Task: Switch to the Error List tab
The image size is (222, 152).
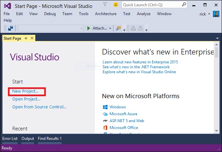Action: click(10, 139)
